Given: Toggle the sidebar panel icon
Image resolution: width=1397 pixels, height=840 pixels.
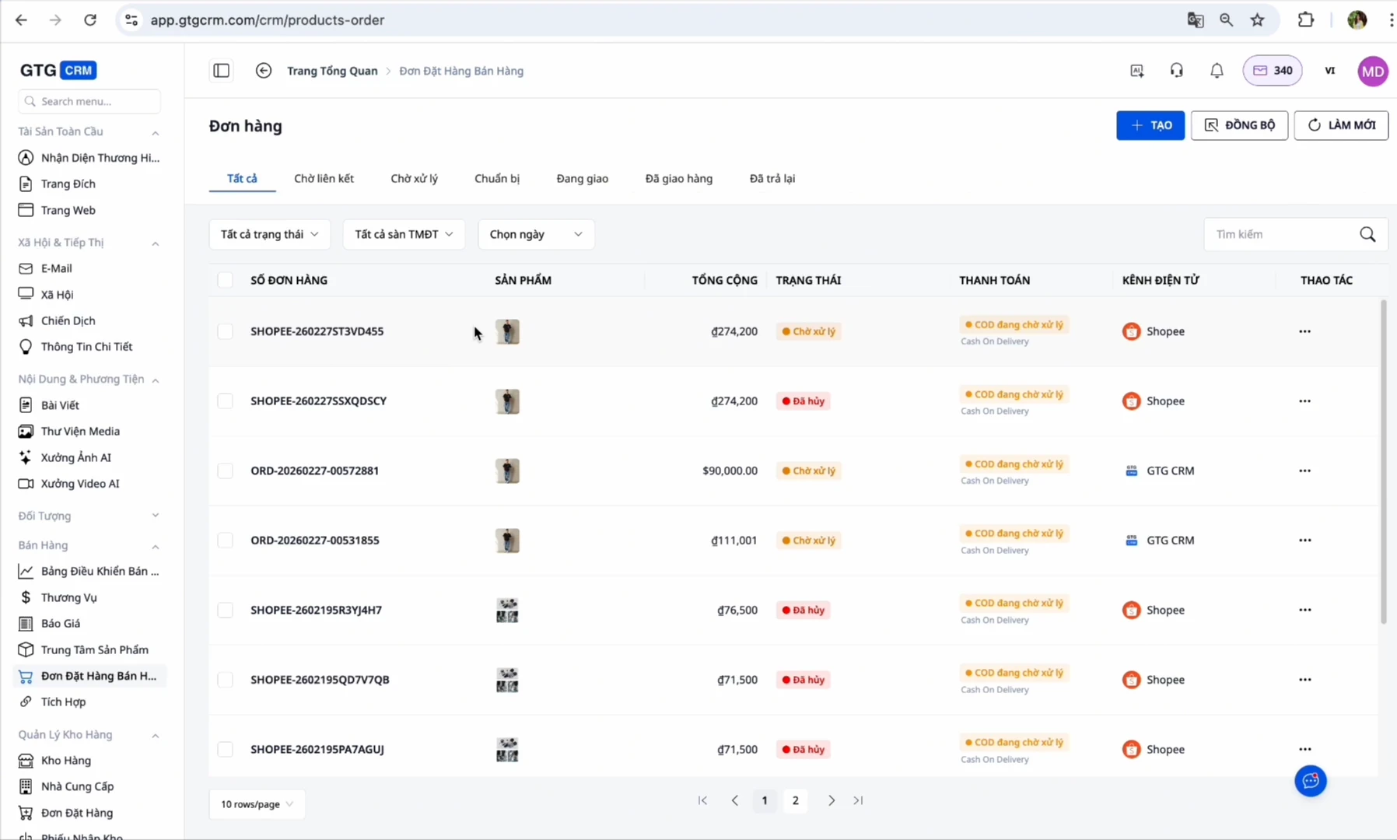Looking at the screenshot, I should point(221,71).
